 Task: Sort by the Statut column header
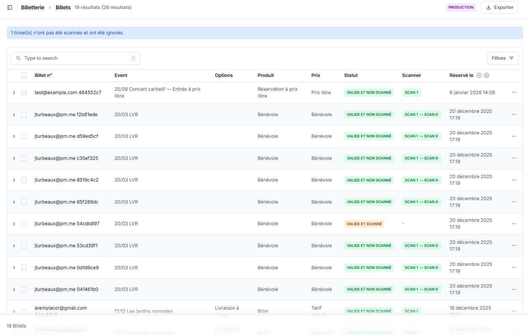pos(351,75)
